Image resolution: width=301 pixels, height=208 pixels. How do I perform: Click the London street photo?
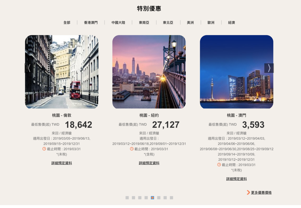point(62,72)
